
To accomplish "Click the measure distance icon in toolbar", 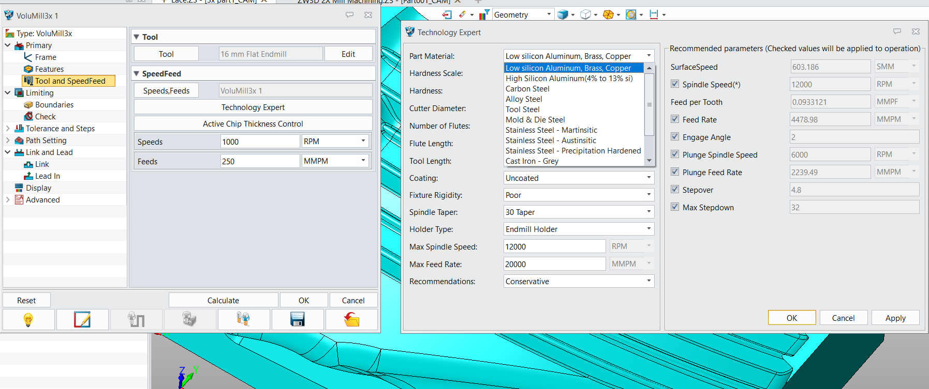I will [654, 14].
